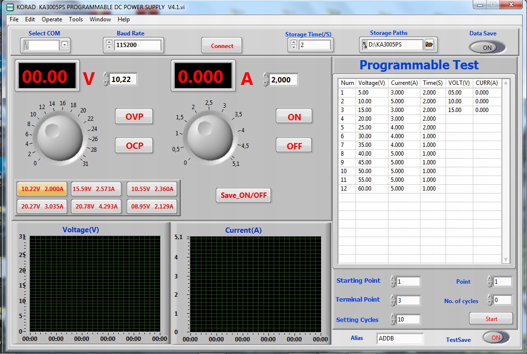527x354 pixels.
Task: Click the Terminal Point stepper arrows
Action: tap(393, 301)
